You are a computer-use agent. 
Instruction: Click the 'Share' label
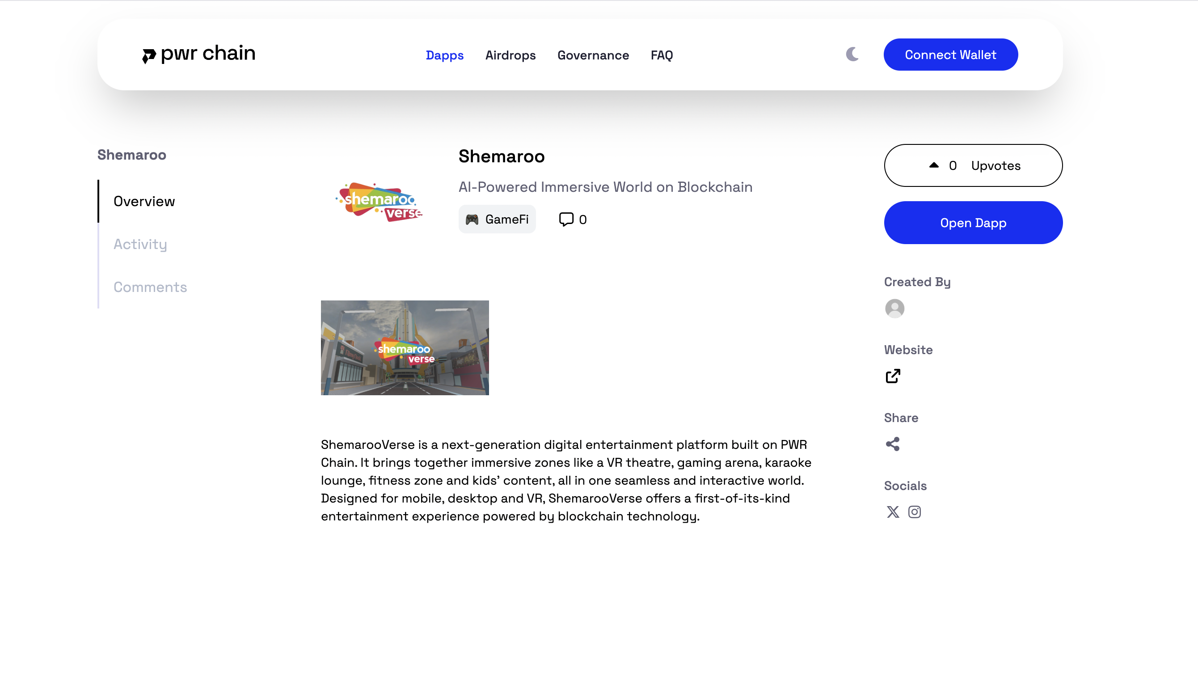click(x=901, y=418)
